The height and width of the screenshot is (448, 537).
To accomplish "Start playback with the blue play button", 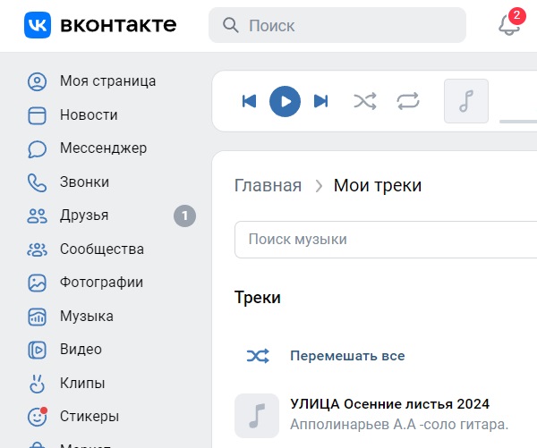I will point(285,101).
